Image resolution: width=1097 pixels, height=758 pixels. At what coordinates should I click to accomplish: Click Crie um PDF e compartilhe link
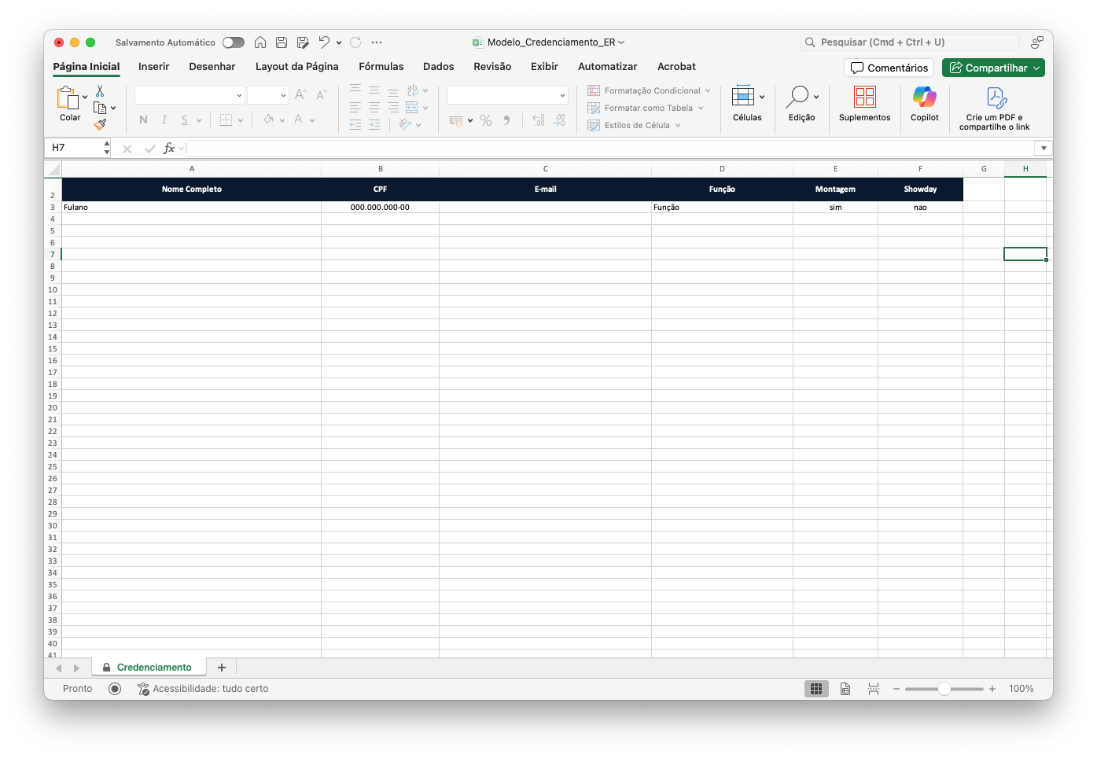click(995, 109)
